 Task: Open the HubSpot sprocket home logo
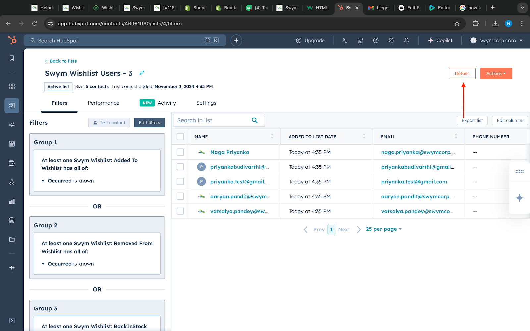pos(12,40)
